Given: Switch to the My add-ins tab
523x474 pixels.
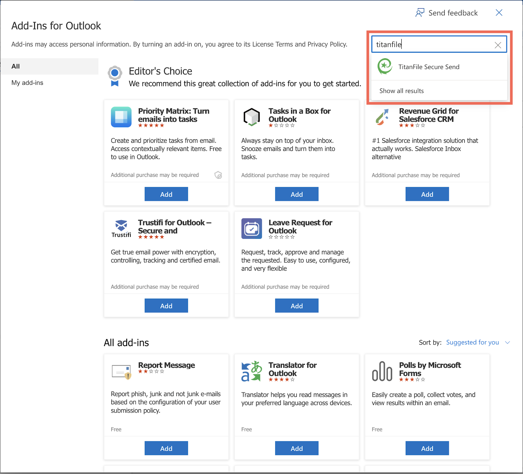Looking at the screenshot, I should click(27, 82).
